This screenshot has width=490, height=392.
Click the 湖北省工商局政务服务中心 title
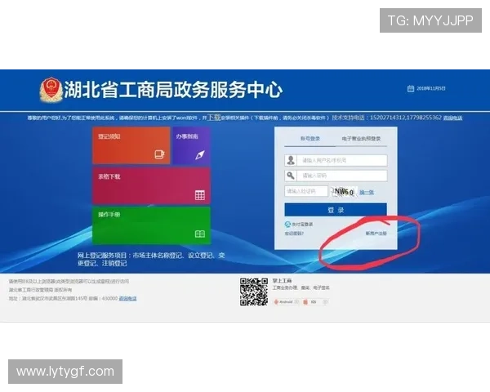click(173, 90)
